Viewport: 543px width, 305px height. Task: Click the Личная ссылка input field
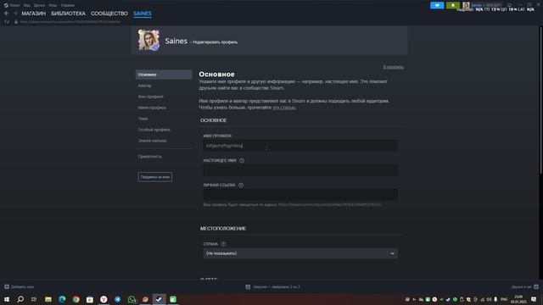pos(300,195)
